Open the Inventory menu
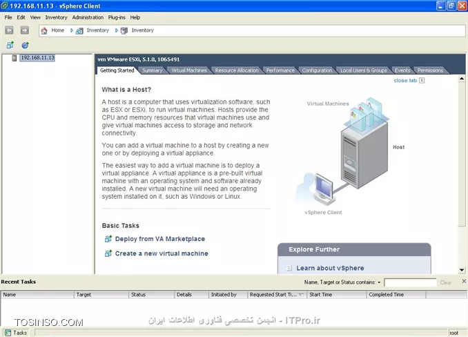Image resolution: width=468 pixels, height=337 pixels. click(x=56, y=17)
